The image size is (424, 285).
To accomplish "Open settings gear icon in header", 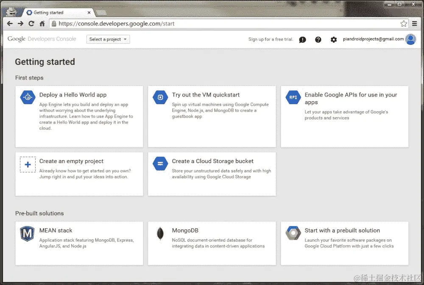I will (x=334, y=40).
